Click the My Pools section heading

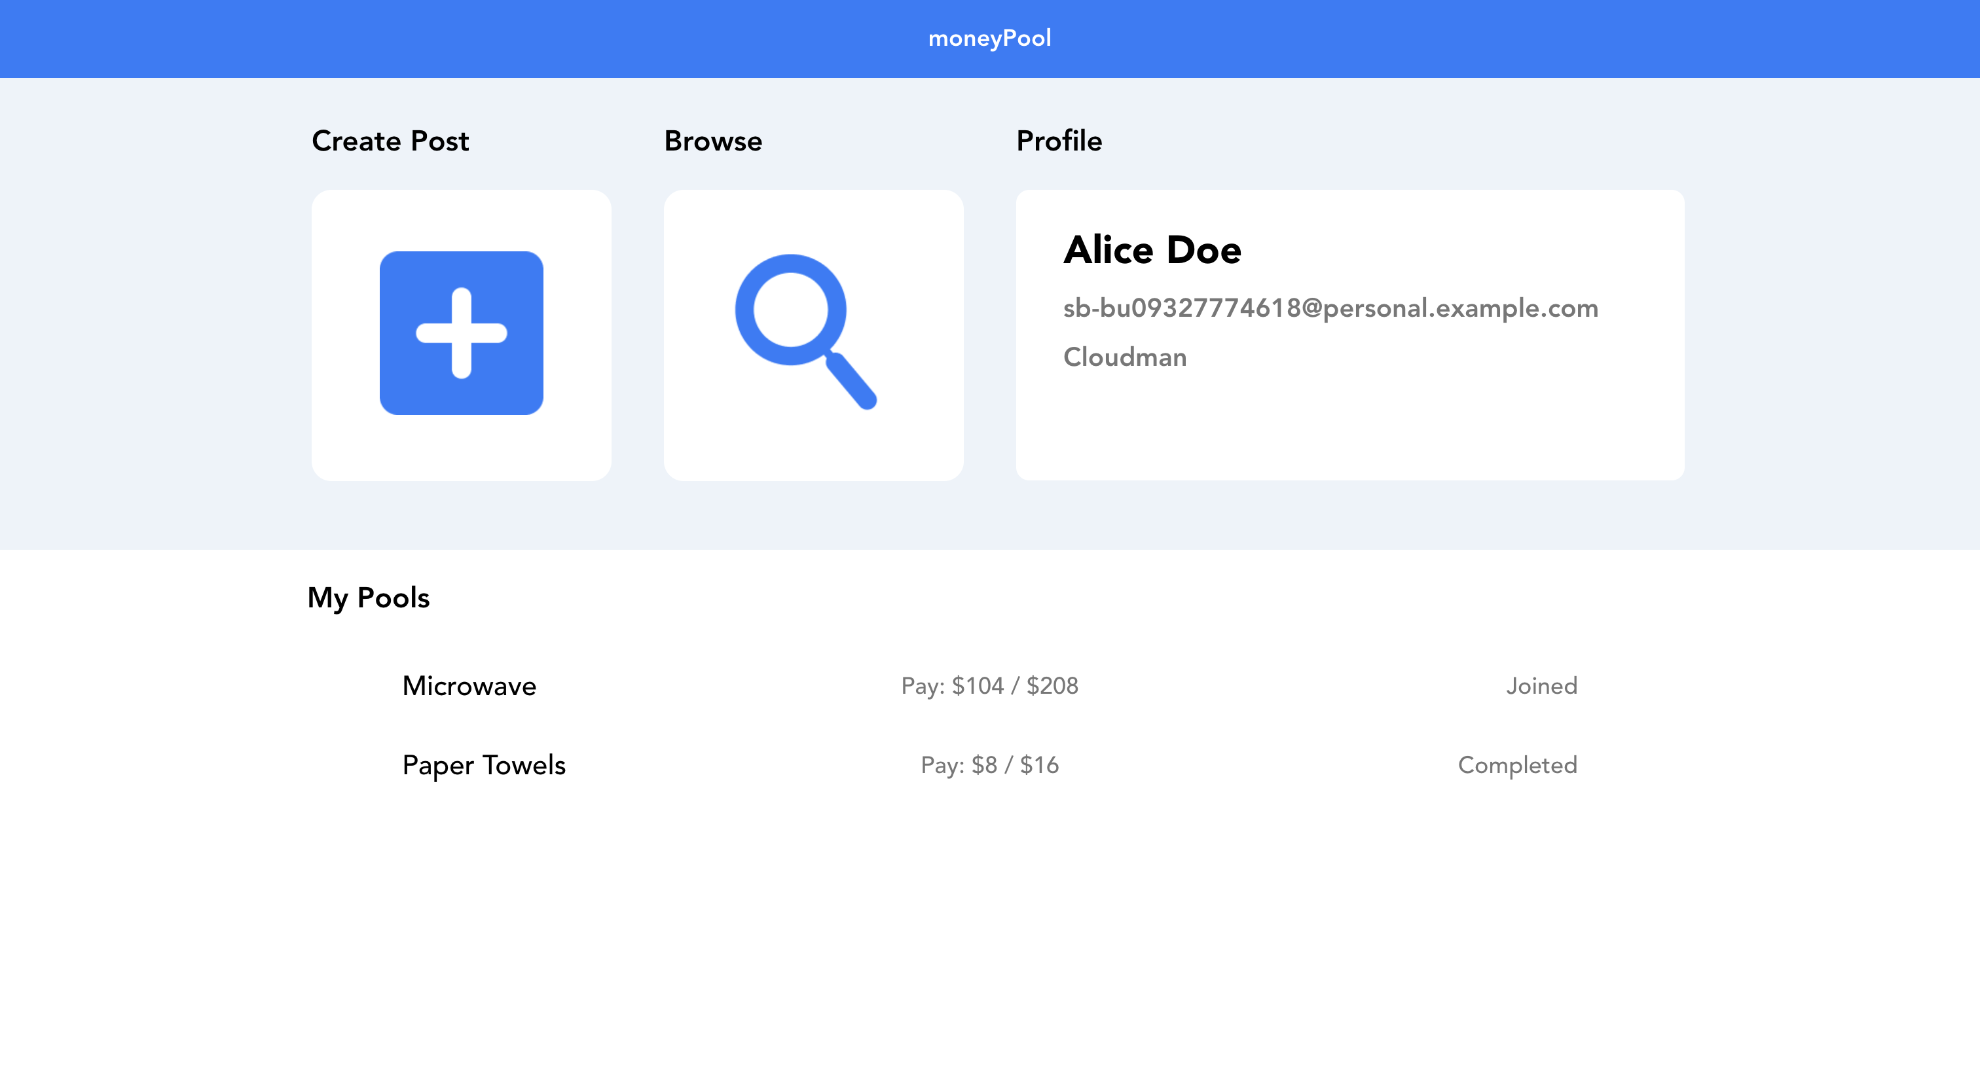(368, 598)
